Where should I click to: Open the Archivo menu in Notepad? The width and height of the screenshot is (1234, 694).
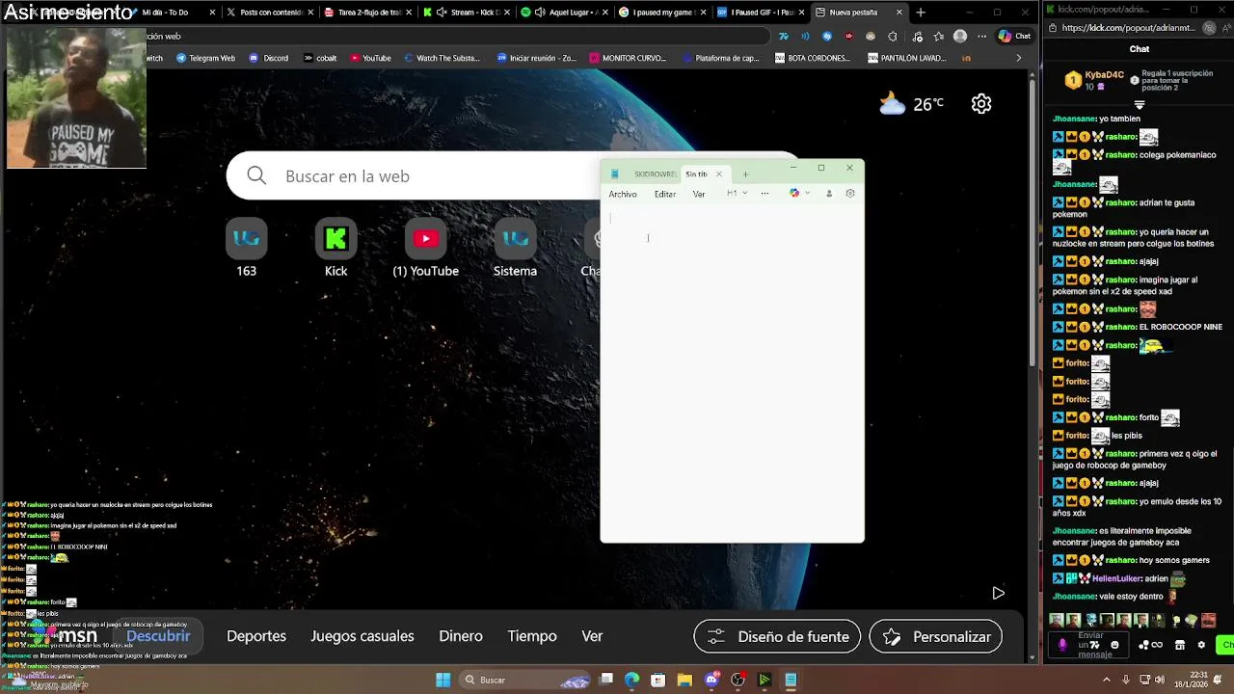tap(623, 194)
